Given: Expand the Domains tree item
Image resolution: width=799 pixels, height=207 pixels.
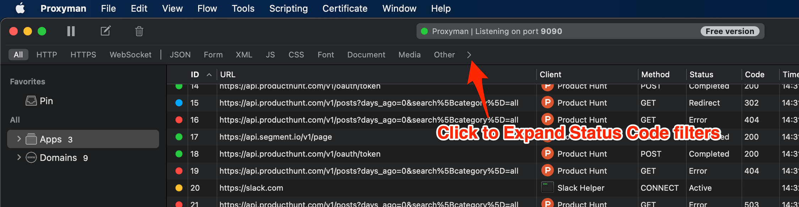Looking at the screenshot, I should click(19, 157).
